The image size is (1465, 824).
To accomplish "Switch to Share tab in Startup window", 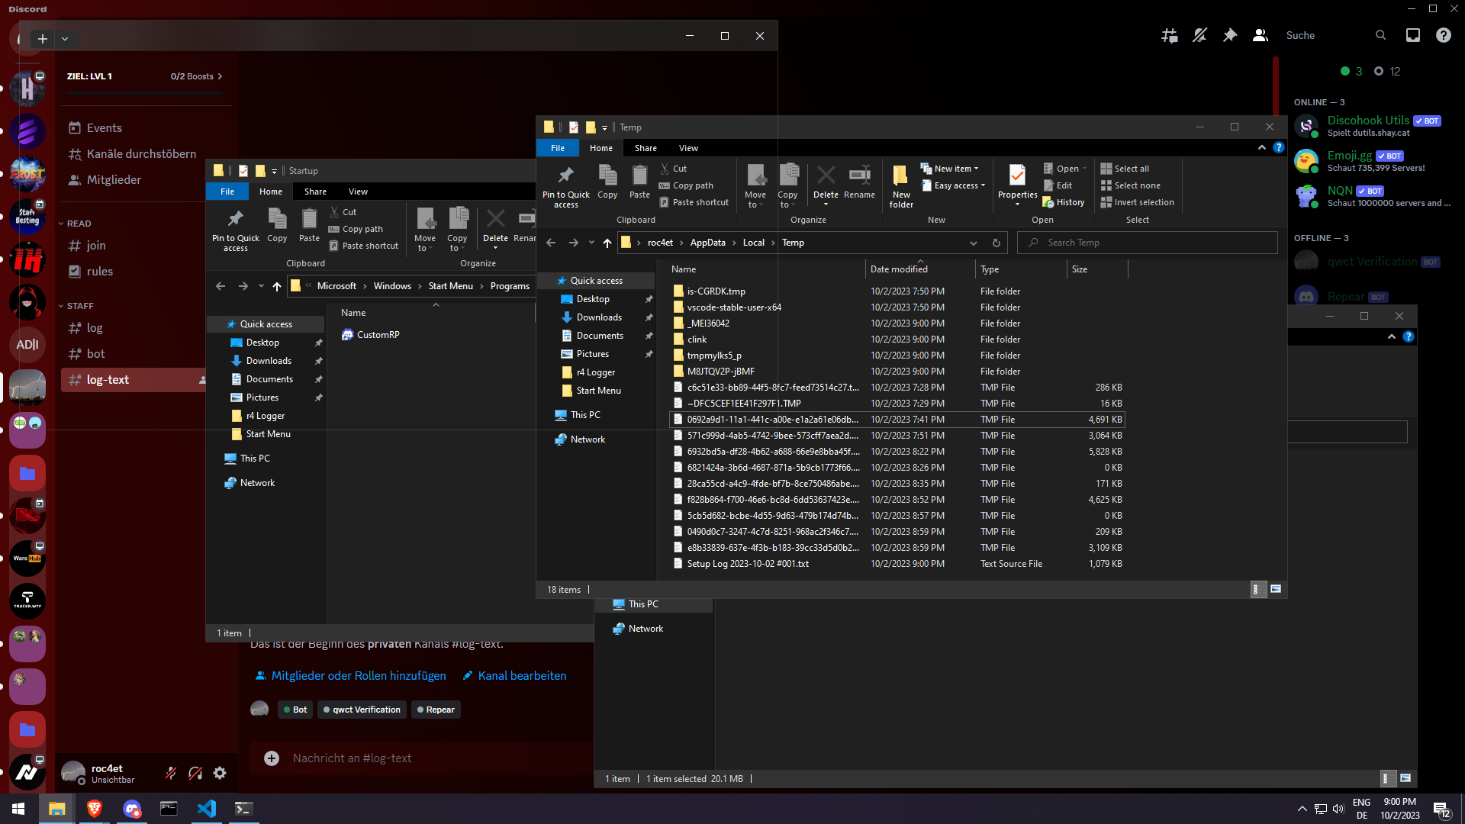I will [315, 192].
